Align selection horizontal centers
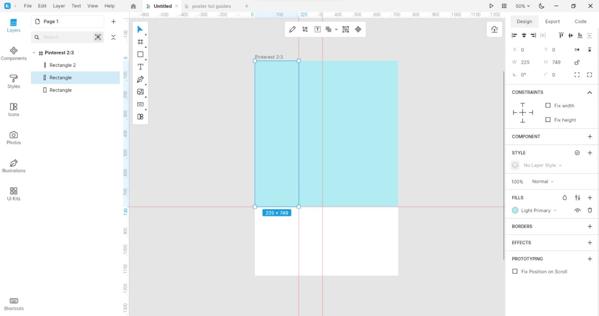Image resolution: width=599 pixels, height=316 pixels. point(524,35)
